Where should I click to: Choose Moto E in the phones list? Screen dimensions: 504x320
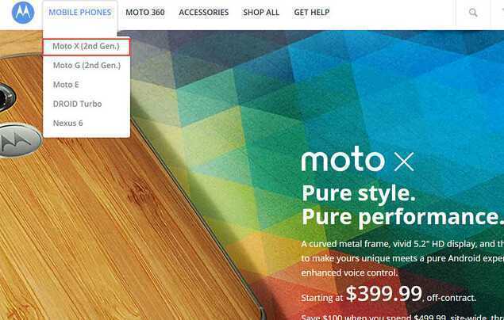[x=66, y=85]
